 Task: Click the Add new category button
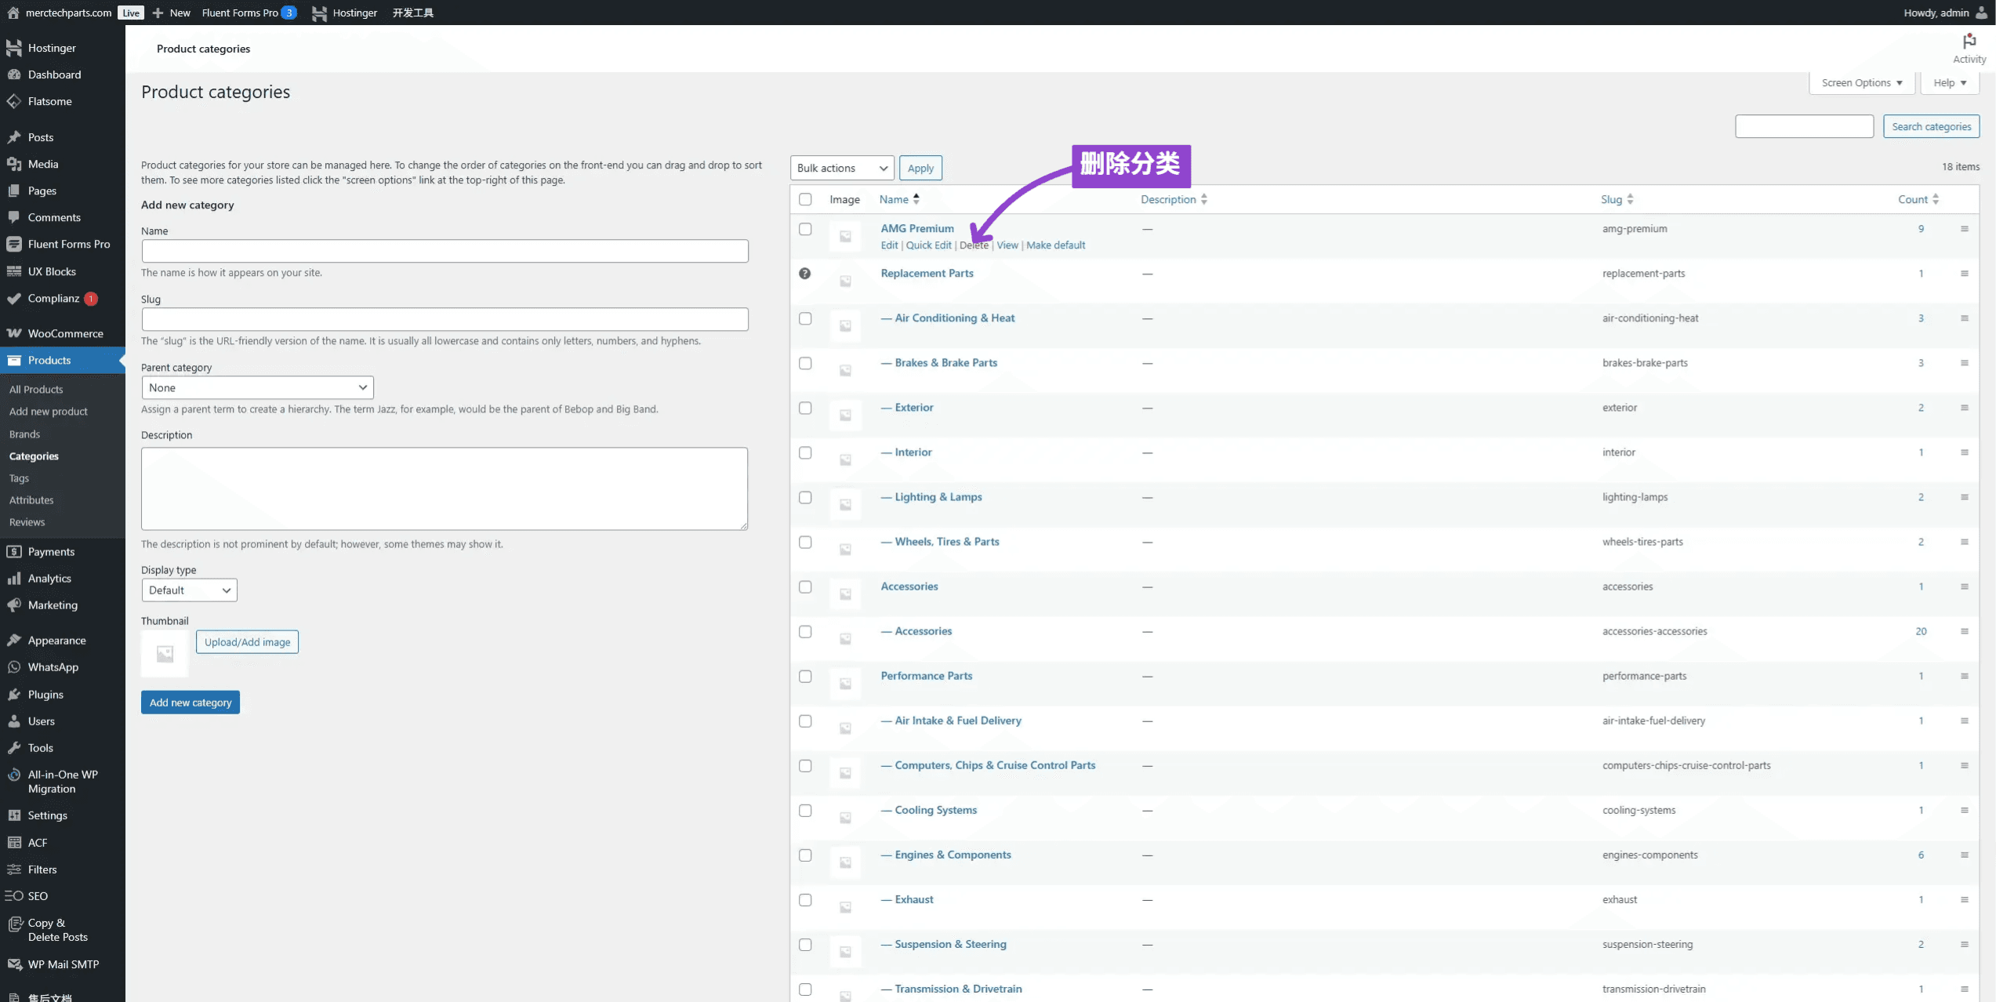coord(191,702)
